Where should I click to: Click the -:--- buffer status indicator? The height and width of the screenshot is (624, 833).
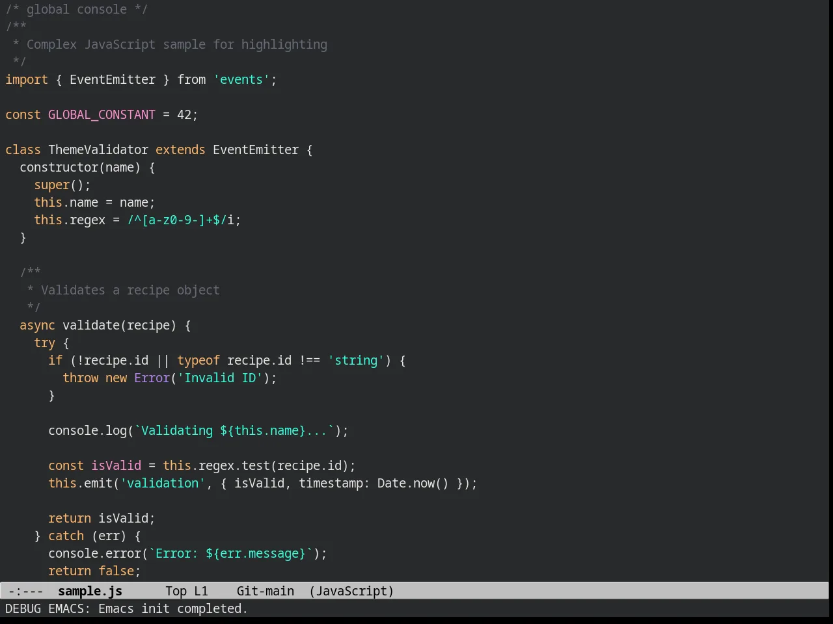[x=25, y=591]
